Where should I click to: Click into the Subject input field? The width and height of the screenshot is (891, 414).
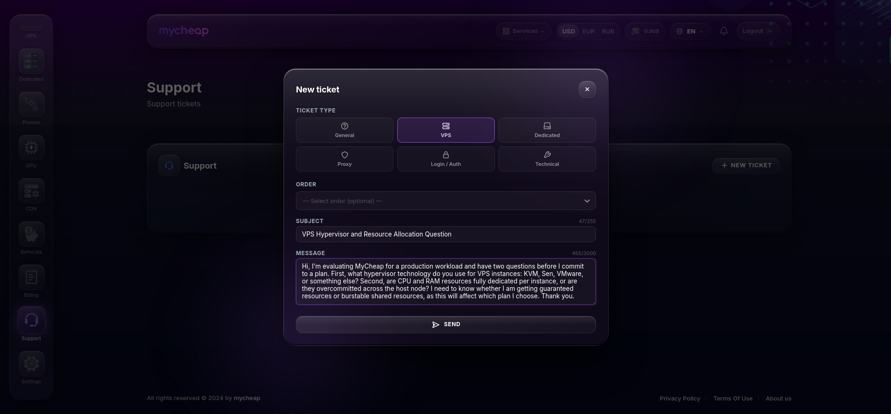point(446,234)
